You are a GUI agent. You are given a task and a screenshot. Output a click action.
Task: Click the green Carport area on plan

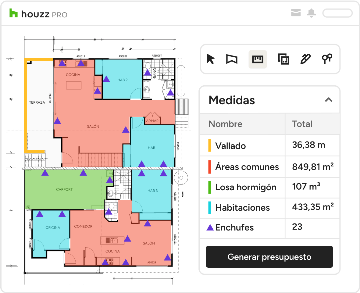(64, 189)
